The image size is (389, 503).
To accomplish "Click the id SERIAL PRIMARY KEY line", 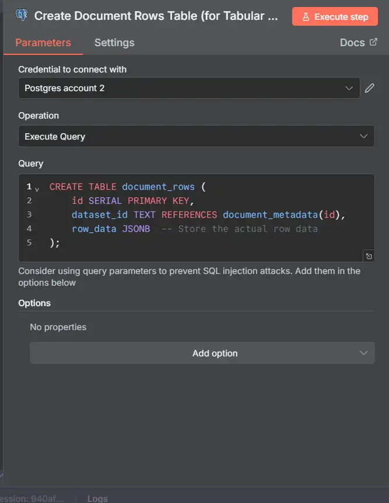I will click(132, 200).
